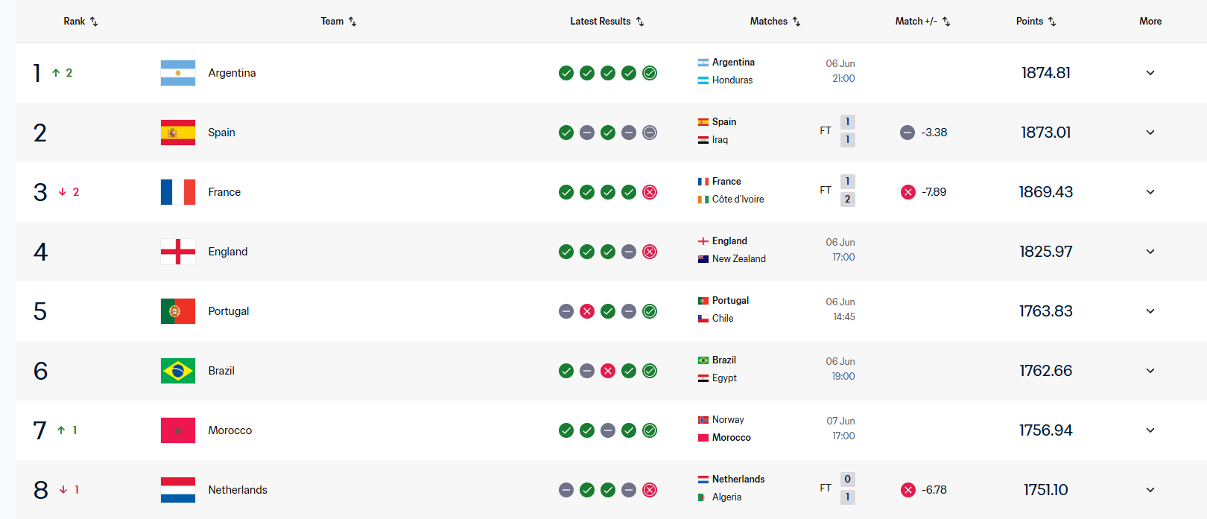Open the England team name link
1207x519 pixels.
point(228,252)
